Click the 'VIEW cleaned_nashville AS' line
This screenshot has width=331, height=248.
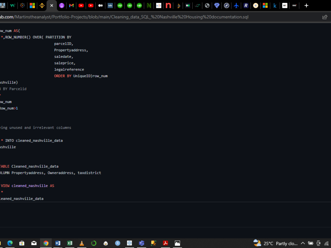point(27,186)
